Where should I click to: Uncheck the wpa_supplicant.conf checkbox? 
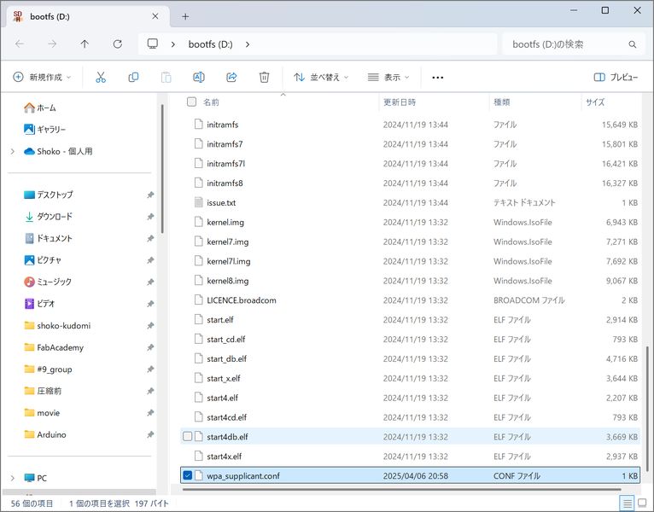pos(187,475)
